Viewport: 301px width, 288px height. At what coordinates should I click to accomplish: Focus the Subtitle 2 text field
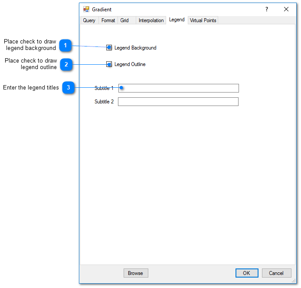coord(178,102)
